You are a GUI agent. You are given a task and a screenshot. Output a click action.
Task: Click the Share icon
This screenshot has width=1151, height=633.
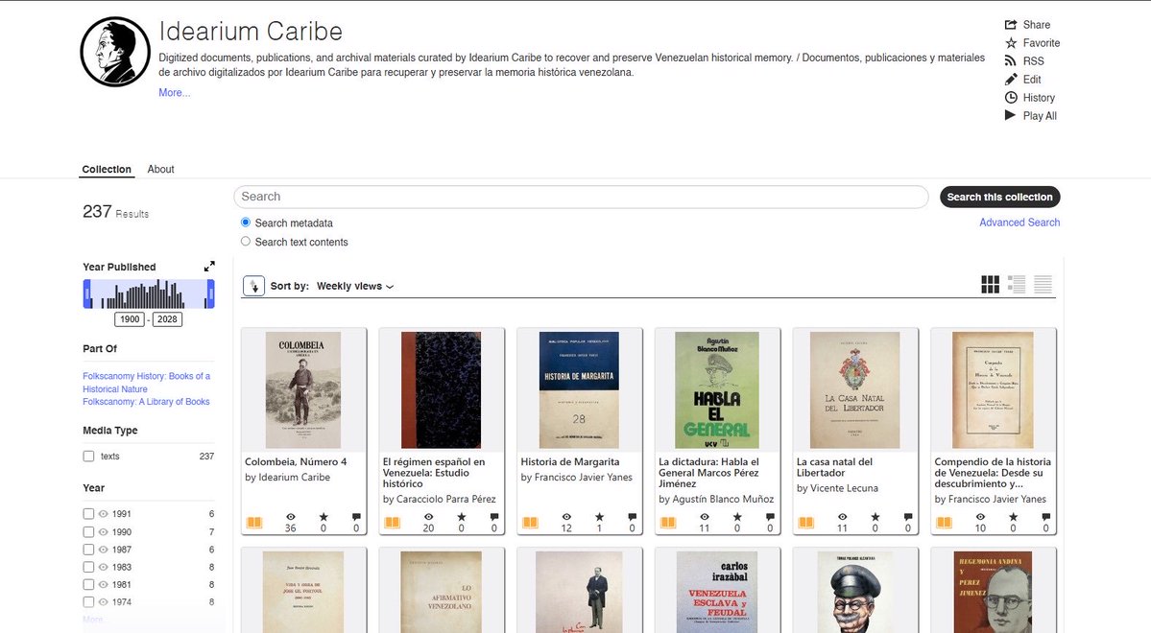coord(1011,24)
